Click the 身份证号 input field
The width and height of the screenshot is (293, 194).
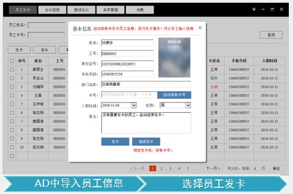point(127,64)
